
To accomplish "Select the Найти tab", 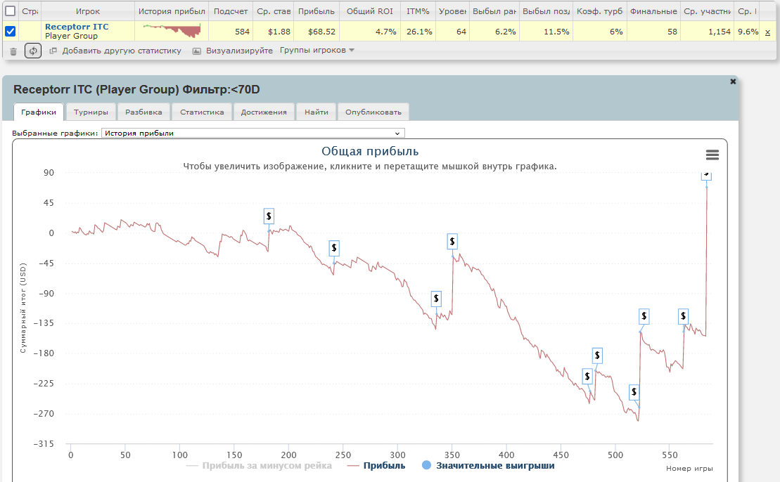I will [x=317, y=112].
